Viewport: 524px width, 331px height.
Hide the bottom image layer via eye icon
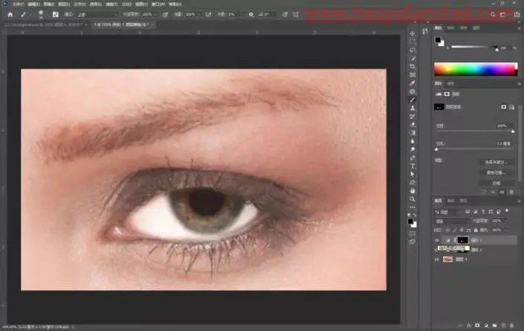click(437, 260)
